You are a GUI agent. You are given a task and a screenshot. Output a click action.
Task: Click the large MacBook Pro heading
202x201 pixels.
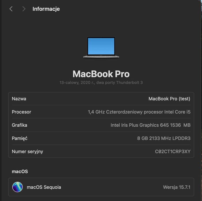click(101, 74)
